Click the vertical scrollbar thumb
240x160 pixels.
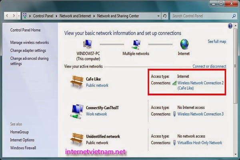click(236, 66)
